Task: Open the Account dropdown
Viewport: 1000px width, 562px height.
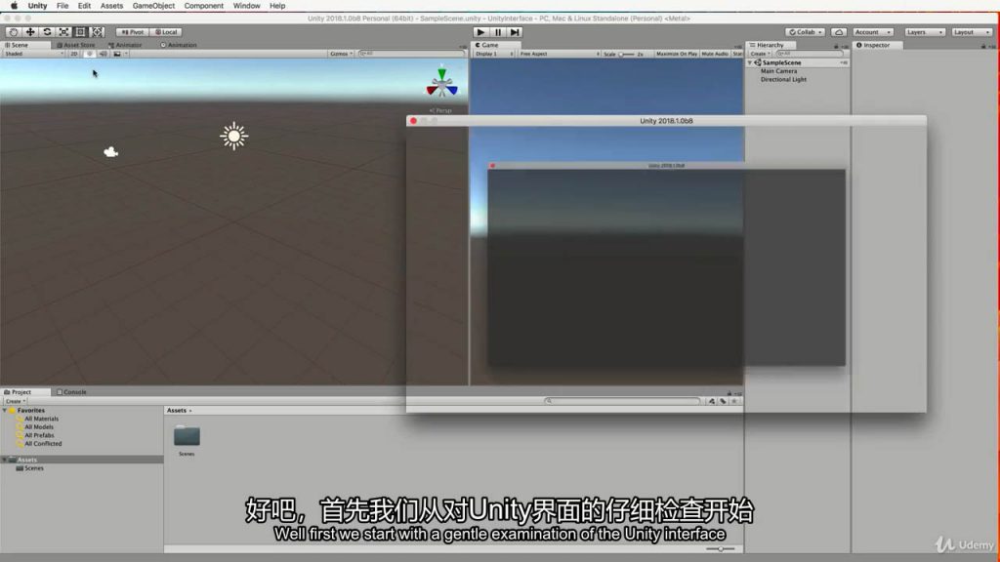Action: [x=872, y=32]
